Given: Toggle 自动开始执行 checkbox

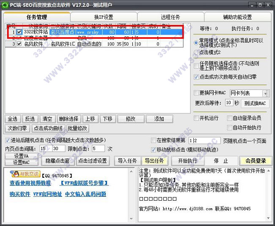Looking at the screenshot, I should tap(229, 127).
